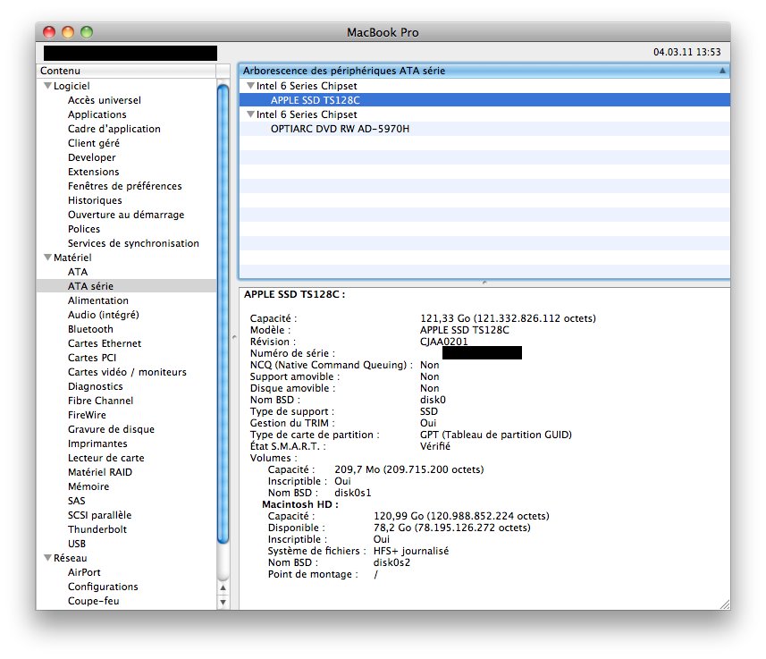Select APPLE SSD TS128C device row
Screen dimensions: 766x659
[316, 100]
